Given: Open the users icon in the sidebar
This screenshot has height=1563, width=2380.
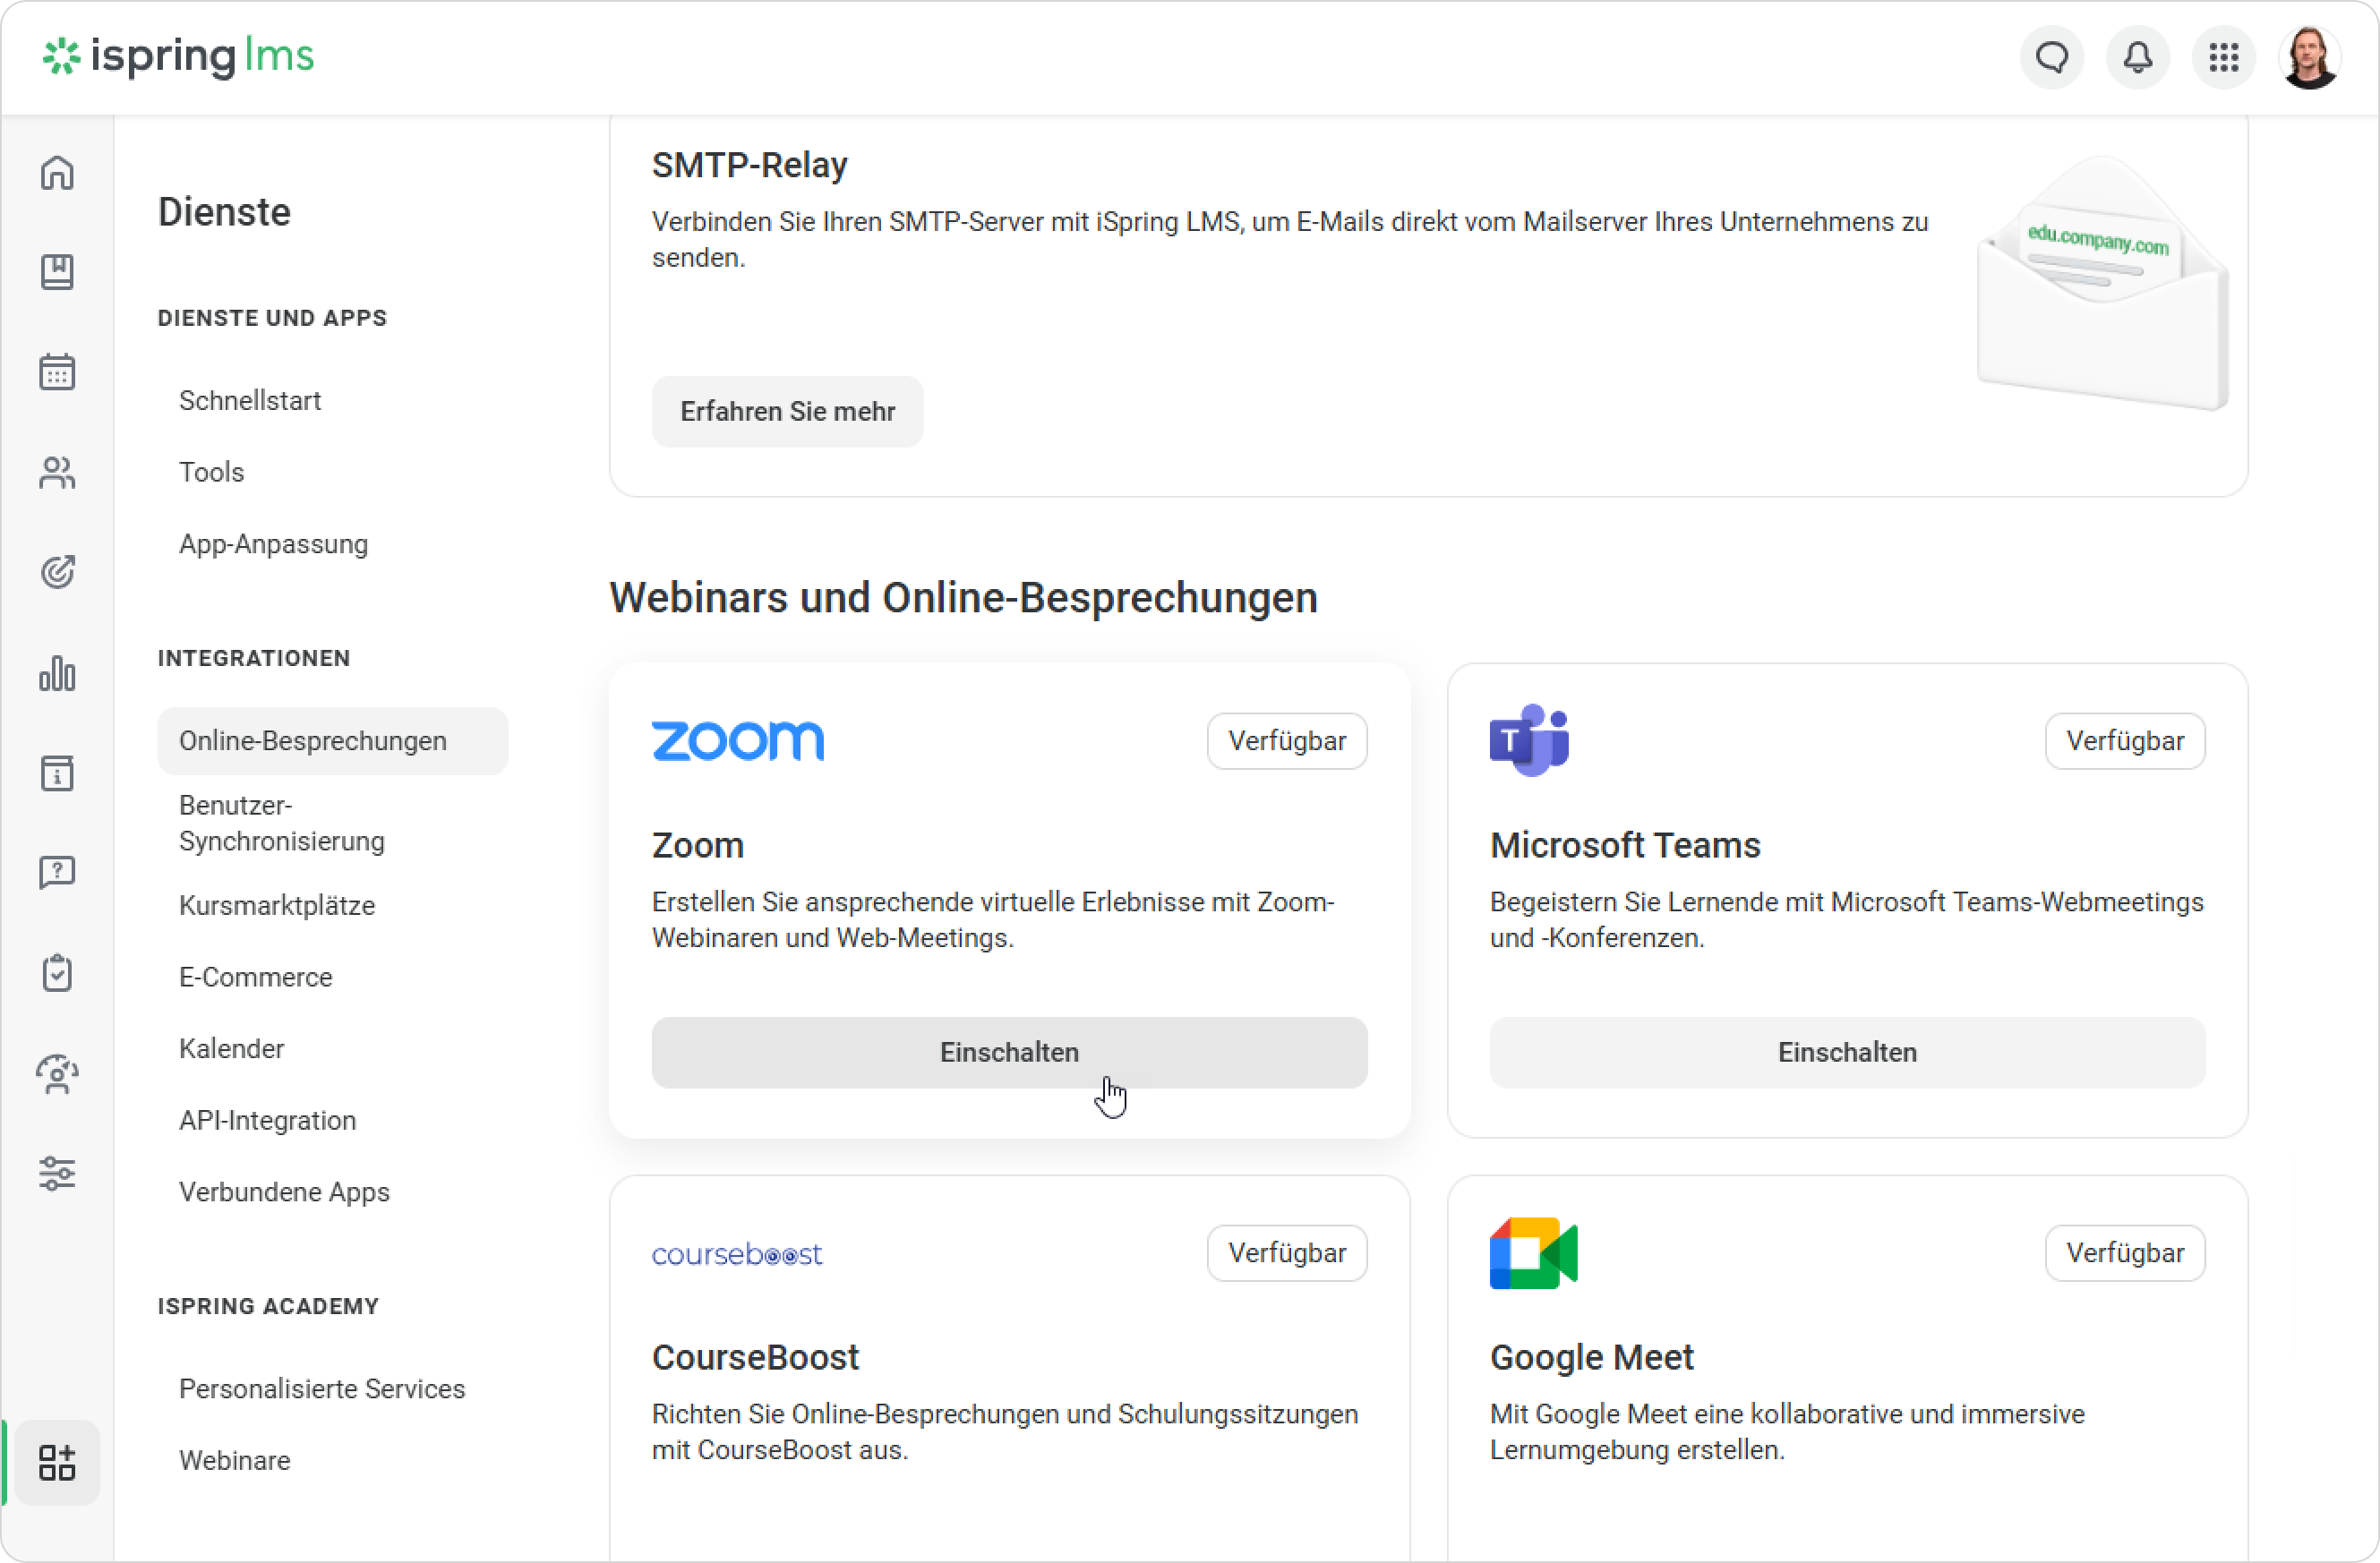Looking at the screenshot, I should click(57, 472).
